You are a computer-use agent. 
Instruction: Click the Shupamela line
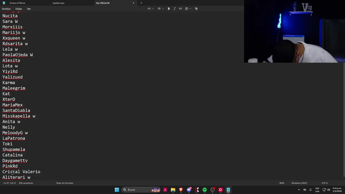click(x=14, y=150)
